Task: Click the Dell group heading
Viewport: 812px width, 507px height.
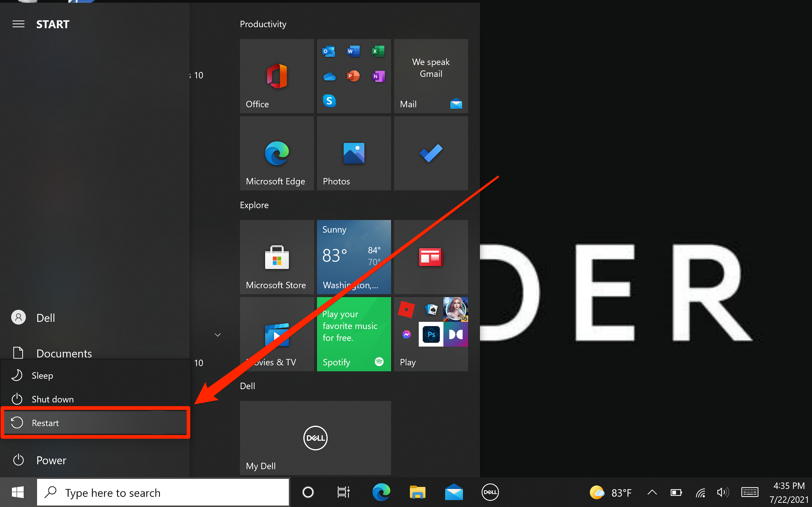Action: (x=248, y=386)
